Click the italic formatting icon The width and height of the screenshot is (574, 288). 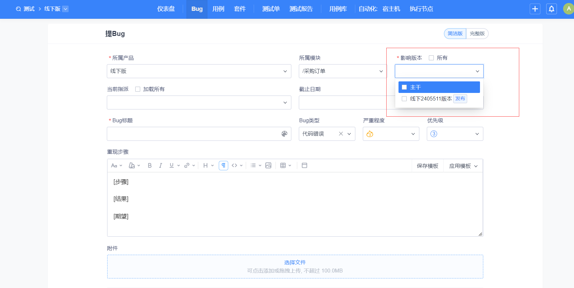click(160, 165)
